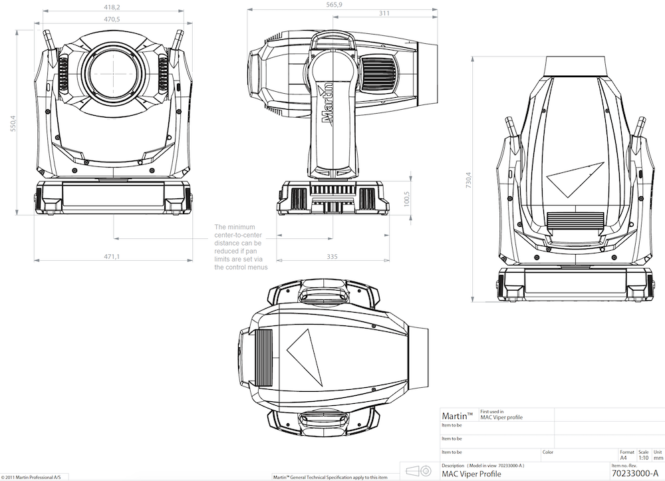Select the 470,5 dimension value
The width and height of the screenshot is (665, 481).
[112, 19]
